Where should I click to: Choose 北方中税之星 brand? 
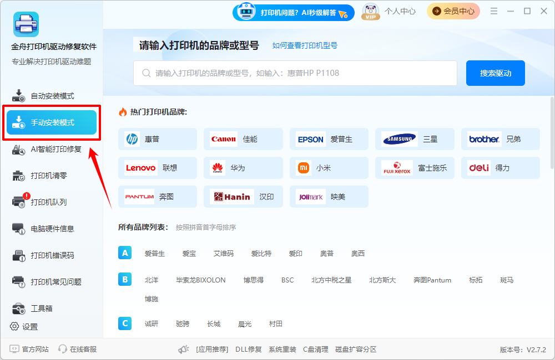pos(331,280)
